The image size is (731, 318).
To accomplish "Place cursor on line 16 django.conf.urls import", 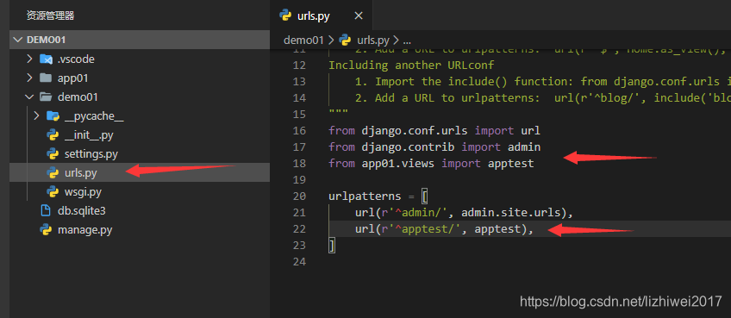I will (x=434, y=130).
